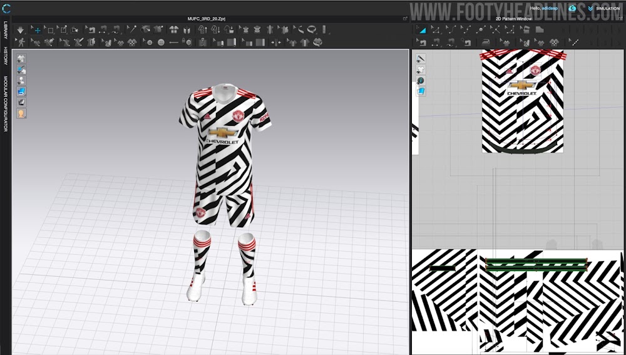Click the 2D Pattern Window title
Viewport: 626px width, 355px height.
[x=513, y=19]
